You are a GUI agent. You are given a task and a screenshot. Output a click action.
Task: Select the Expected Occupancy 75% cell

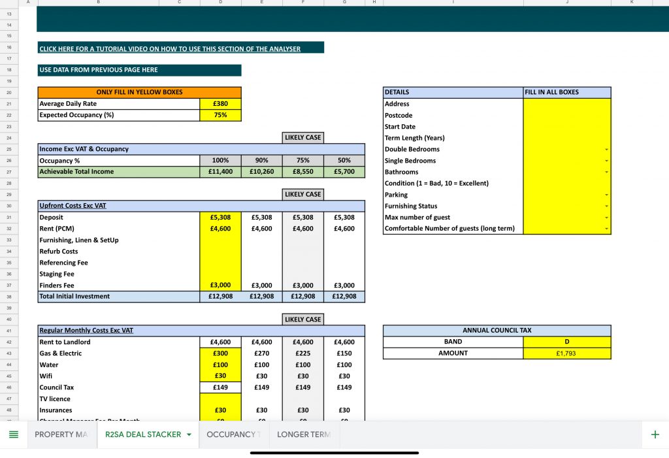220,115
